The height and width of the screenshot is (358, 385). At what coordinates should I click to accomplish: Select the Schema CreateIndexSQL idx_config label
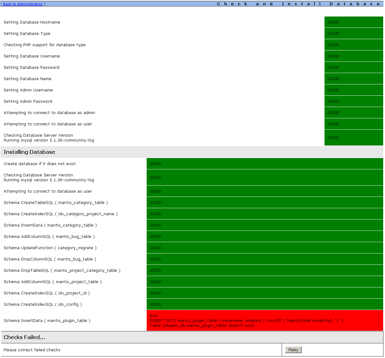(43, 304)
